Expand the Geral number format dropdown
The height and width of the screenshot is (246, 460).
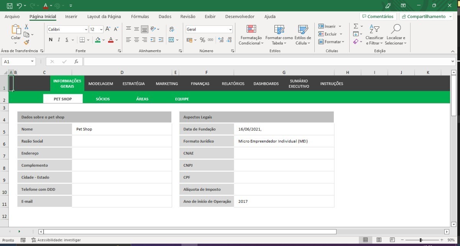click(x=230, y=30)
